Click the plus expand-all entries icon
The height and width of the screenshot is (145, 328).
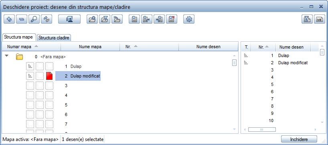coord(9,19)
